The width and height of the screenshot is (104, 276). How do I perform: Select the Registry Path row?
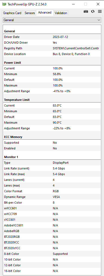click(x=52, y=48)
